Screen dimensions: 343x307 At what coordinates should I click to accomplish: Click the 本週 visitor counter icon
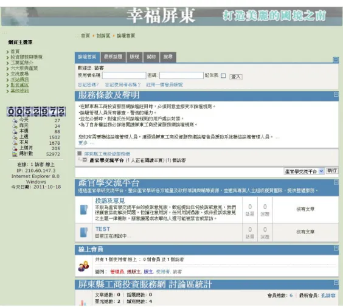(15, 131)
